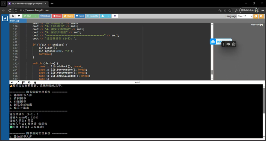Close the ad with close ad [x]
Image resolution: width=266 pixels, height=141 pixels.
tap(257, 25)
